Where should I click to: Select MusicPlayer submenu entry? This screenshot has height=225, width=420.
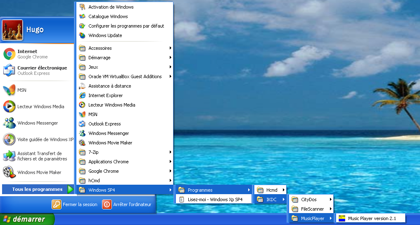pyautogui.click(x=311, y=218)
